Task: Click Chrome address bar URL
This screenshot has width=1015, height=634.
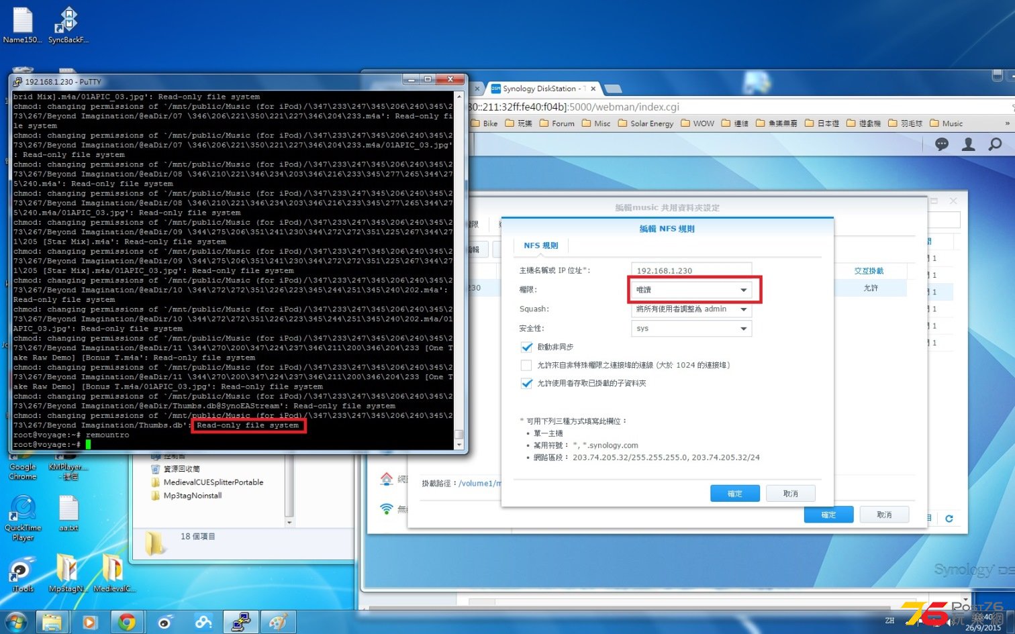Action: click(x=574, y=107)
